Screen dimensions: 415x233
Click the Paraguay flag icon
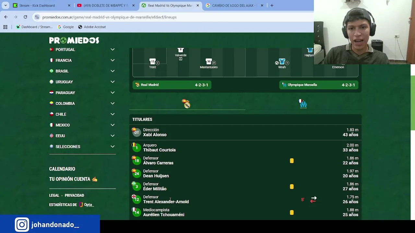51,93
